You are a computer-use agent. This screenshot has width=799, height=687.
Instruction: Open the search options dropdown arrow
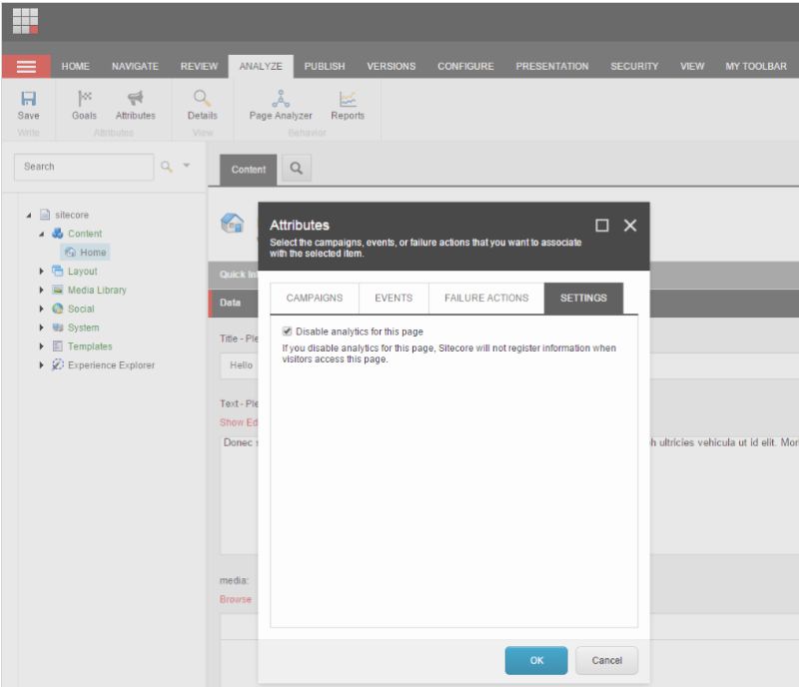[x=186, y=167]
